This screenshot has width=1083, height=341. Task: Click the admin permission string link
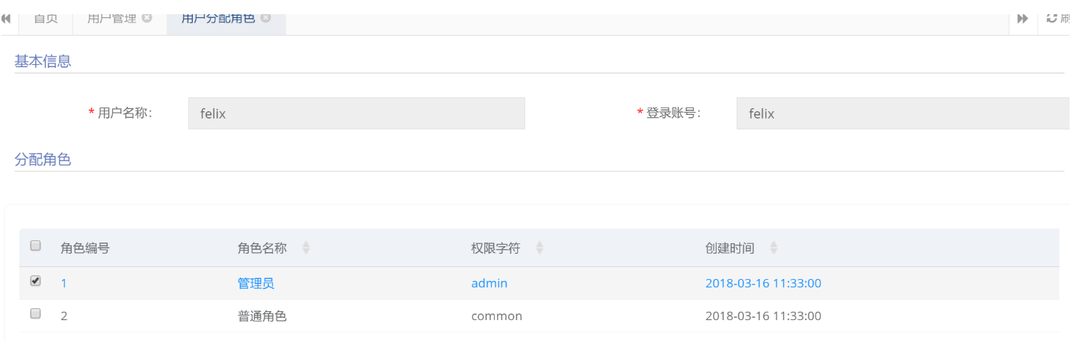pyautogui.click(x=489, y=284)
